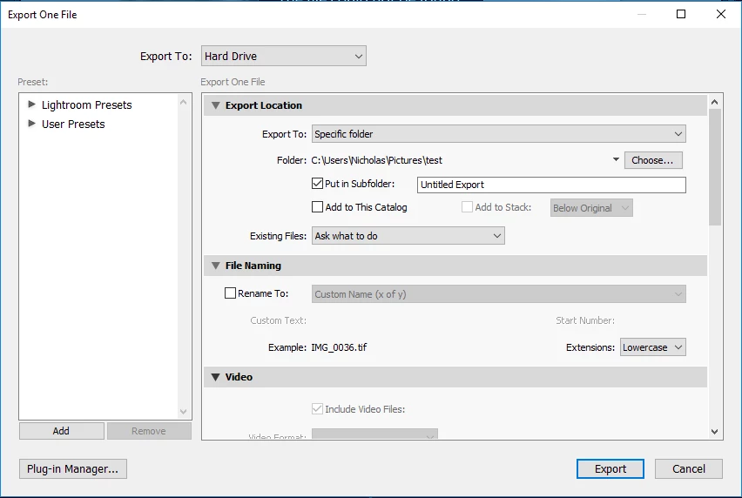Open the Custom Name (x of y) dropdown
The height and width of the screenshot is (498, 742).
499,294
